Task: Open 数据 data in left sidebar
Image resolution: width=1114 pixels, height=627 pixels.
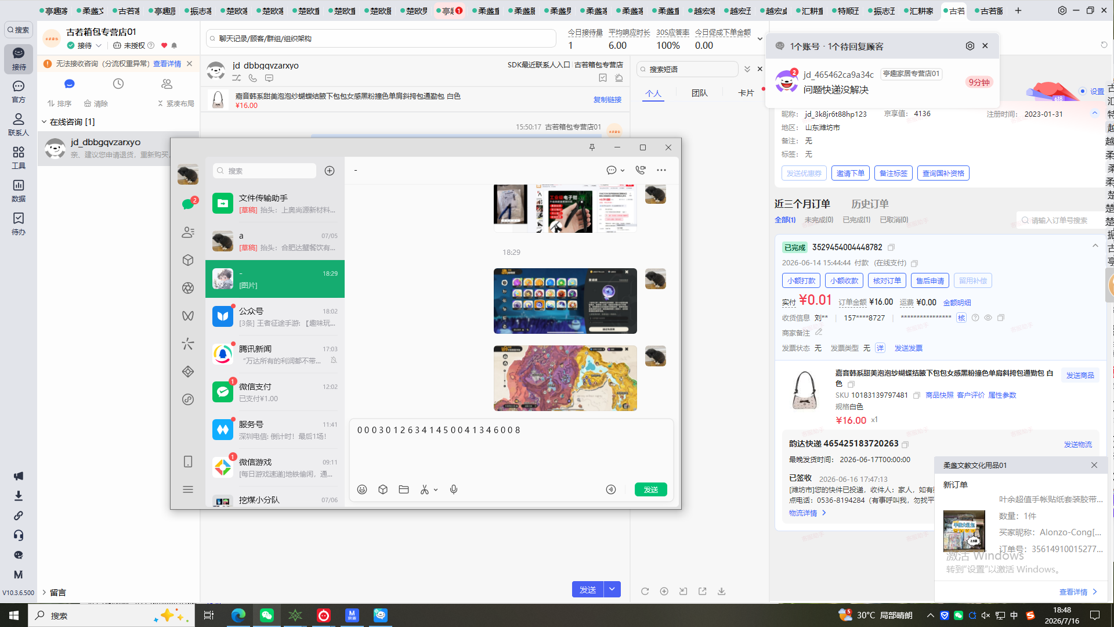Action: pyautogui.click(x=19, y=190)
